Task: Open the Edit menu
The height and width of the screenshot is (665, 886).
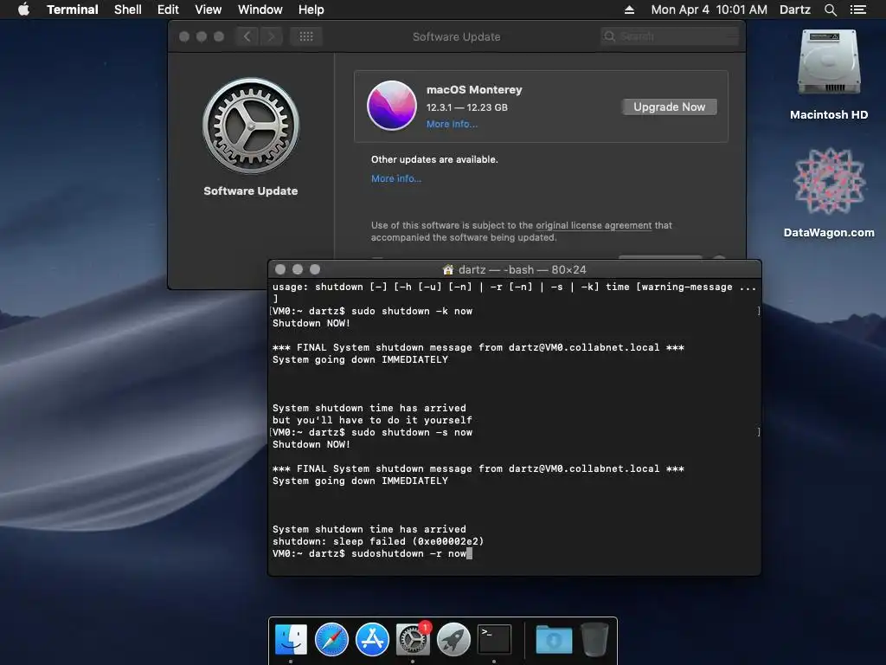Action: tap(168, 10)
